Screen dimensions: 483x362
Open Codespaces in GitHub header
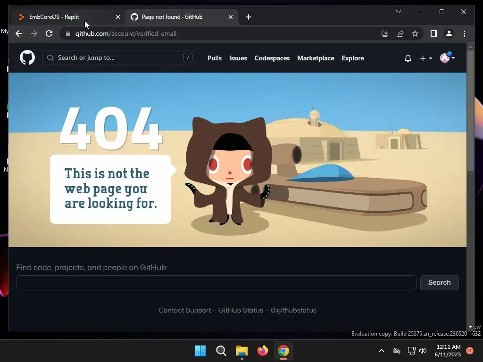coord(272,58)
